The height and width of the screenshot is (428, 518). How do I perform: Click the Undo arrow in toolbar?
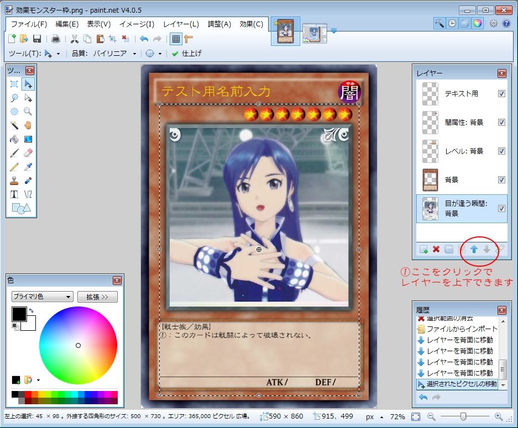coord(144,39)
